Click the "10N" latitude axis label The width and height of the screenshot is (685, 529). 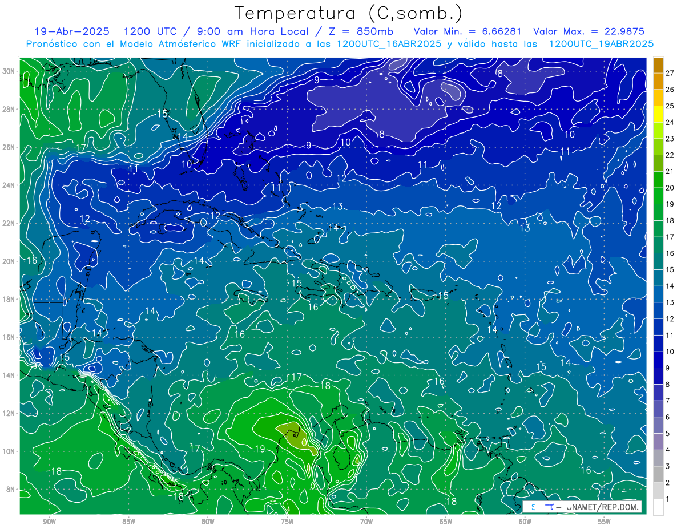[8, 451]
